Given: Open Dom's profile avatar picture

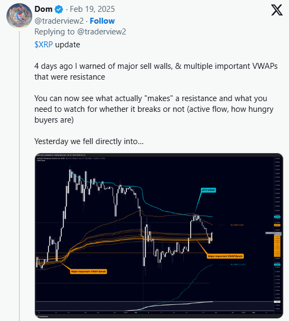Looking at the screenshot, I should (x=19, y=16).
